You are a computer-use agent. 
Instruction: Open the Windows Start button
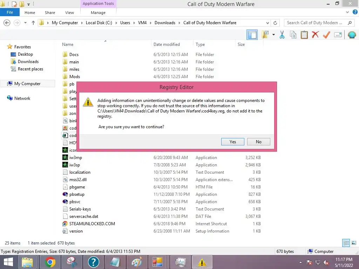coord(8,262)
